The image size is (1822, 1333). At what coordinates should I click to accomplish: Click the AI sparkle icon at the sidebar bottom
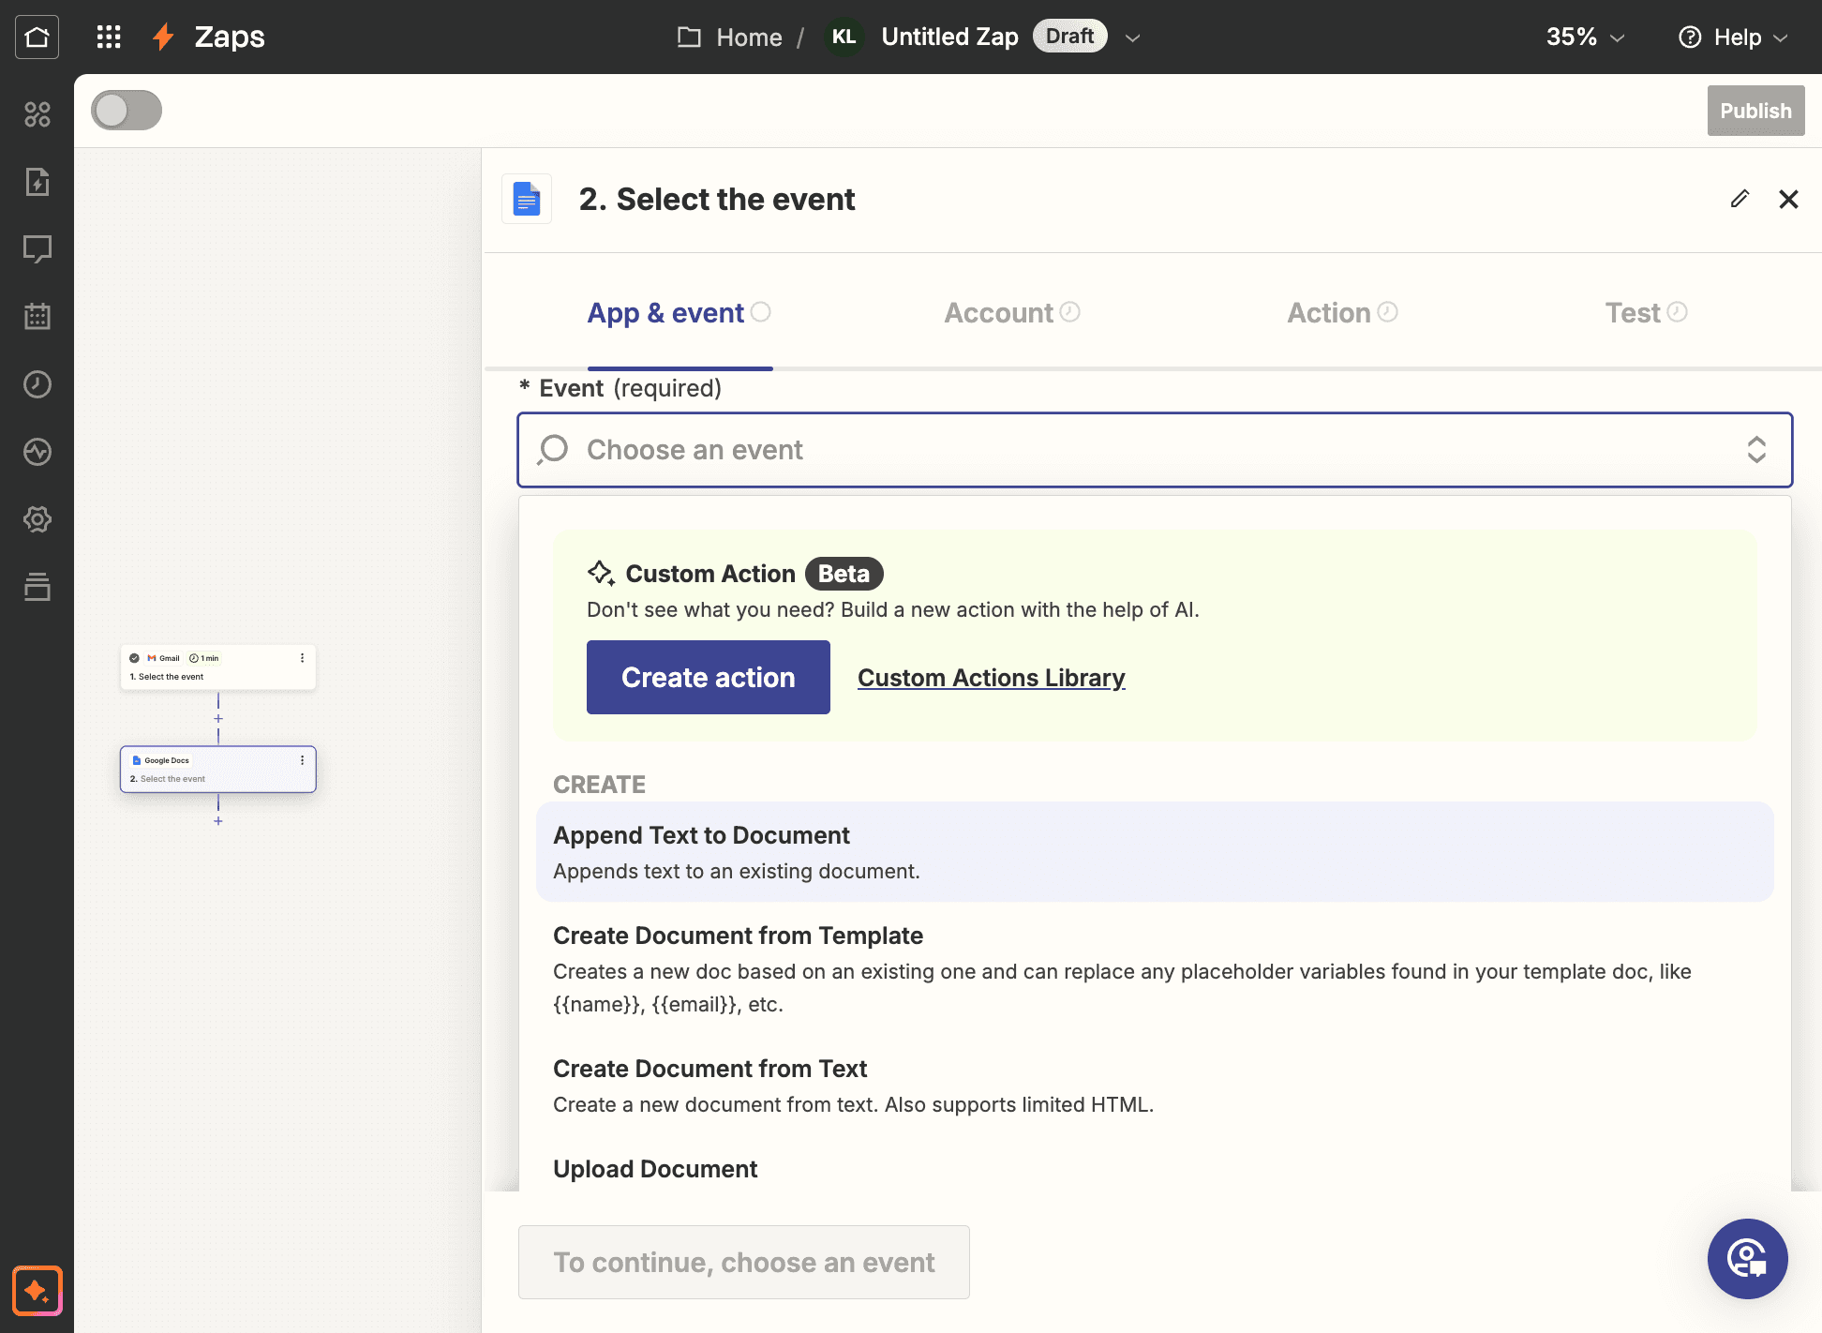[x=37, y=1291]
